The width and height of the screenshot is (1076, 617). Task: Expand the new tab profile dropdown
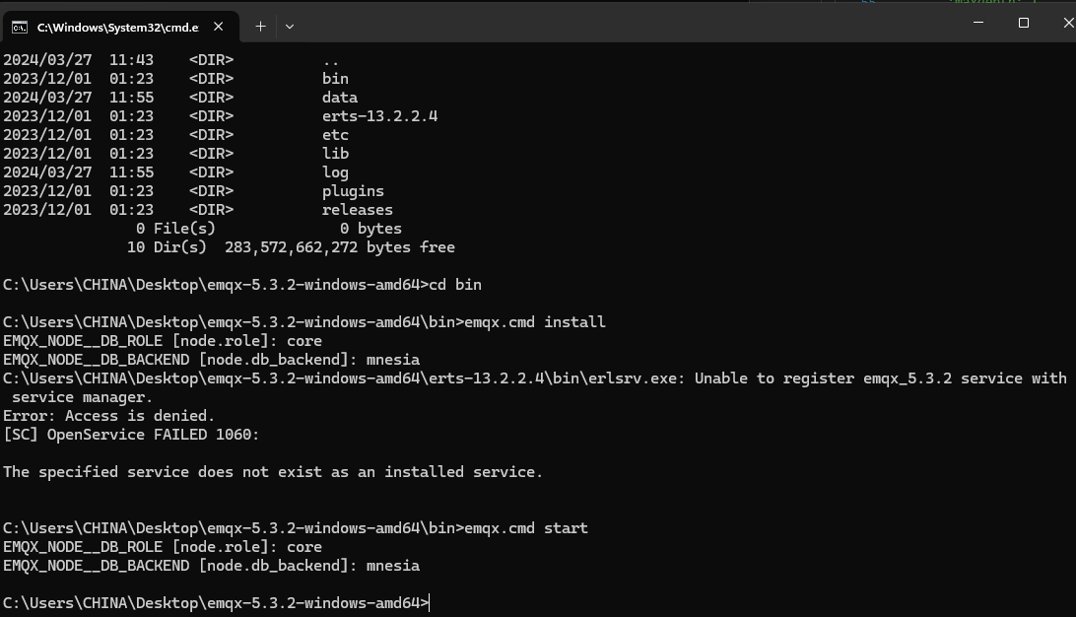click(290, 27)
